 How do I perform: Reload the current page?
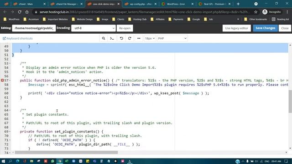click(20, 12)
